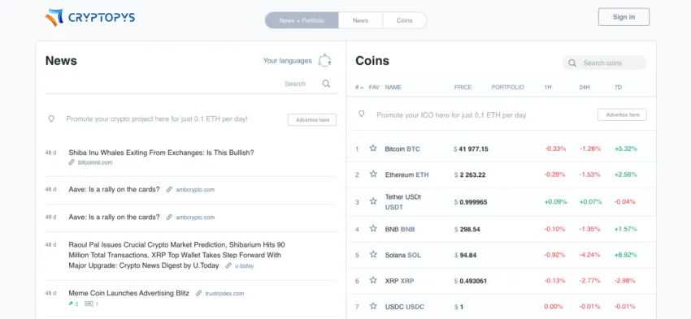Toggle the XRP favorite star
Screen dimensions: 691x319
373,280
